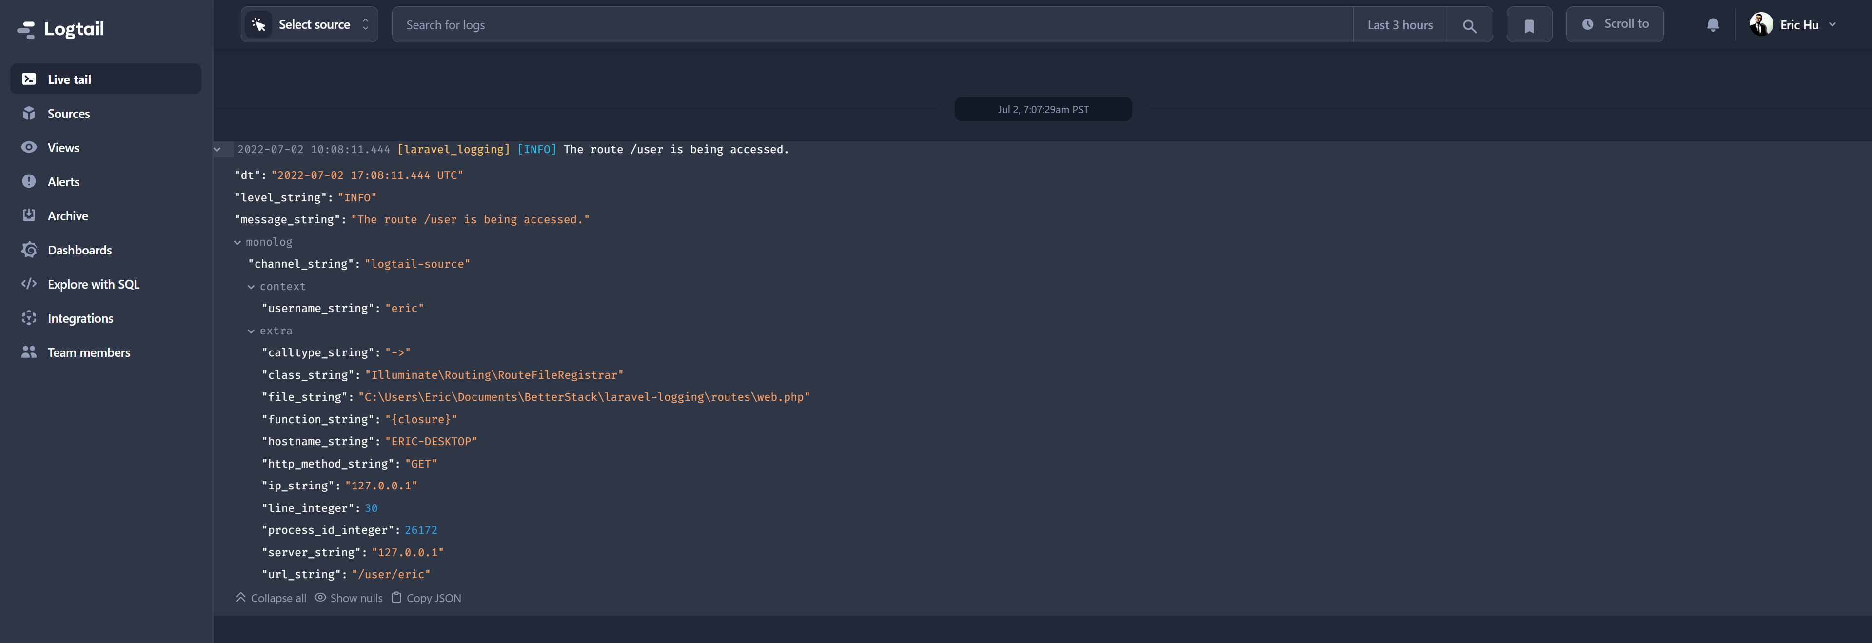Image resolution: width=1872 pixels, height=643 pixels.
Task: Focus the Search for logs field
Action: coord(872,25)
